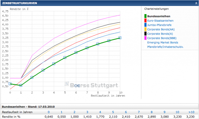Open the Restlaufzeit 3 link in table
The height and width of the screenshot is (119, 199).
point(87,112)
